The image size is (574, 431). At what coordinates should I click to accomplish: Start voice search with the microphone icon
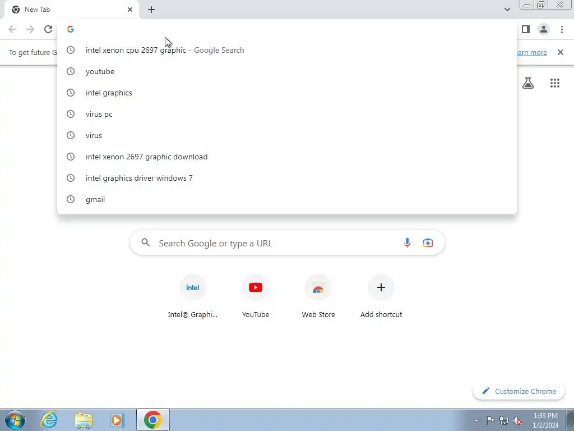[407, 242]
